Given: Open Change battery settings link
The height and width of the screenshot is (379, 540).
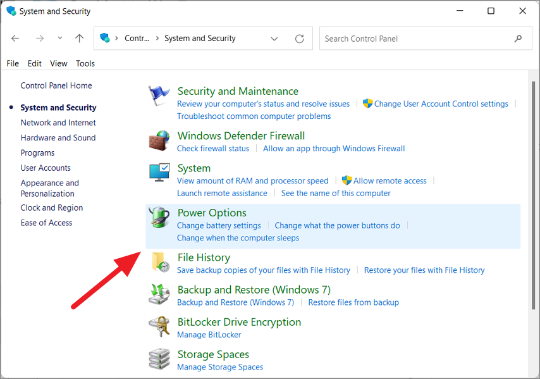Looking at the screenshot, I should click(219, 225).
